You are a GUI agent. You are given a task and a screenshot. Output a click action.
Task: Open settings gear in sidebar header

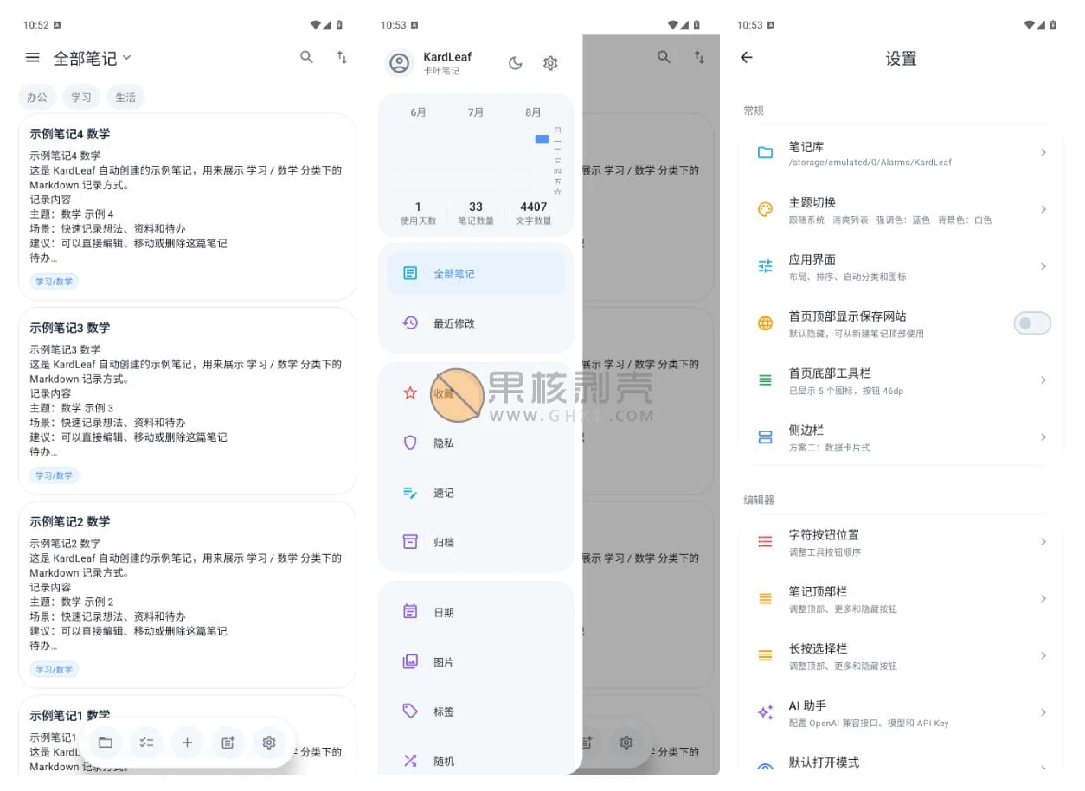(550, 63)
